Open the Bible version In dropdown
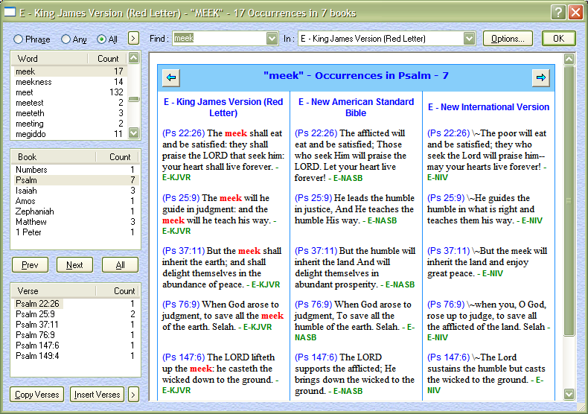This screenshot has width=588, height=414. 469,39
